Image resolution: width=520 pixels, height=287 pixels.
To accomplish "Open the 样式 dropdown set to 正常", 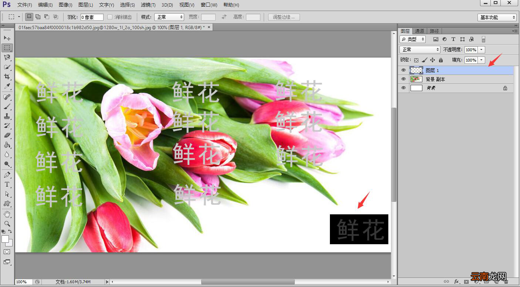I will click(x=169, y=17).
